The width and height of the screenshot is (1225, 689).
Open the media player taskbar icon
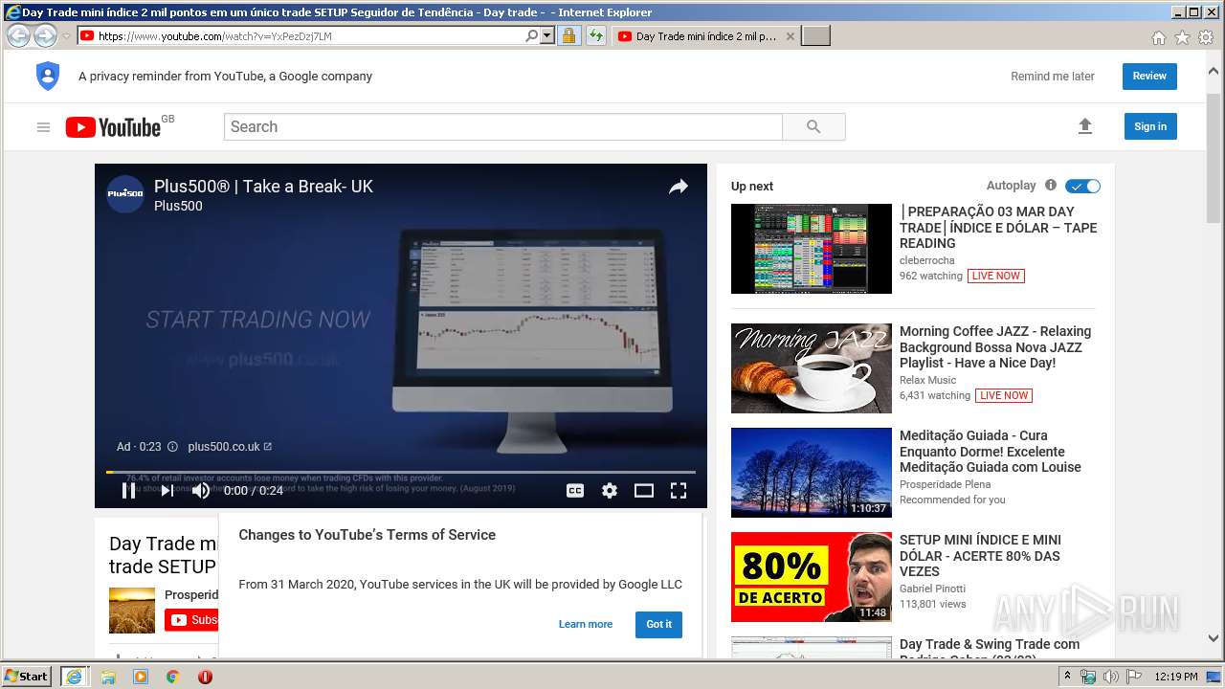141,677
